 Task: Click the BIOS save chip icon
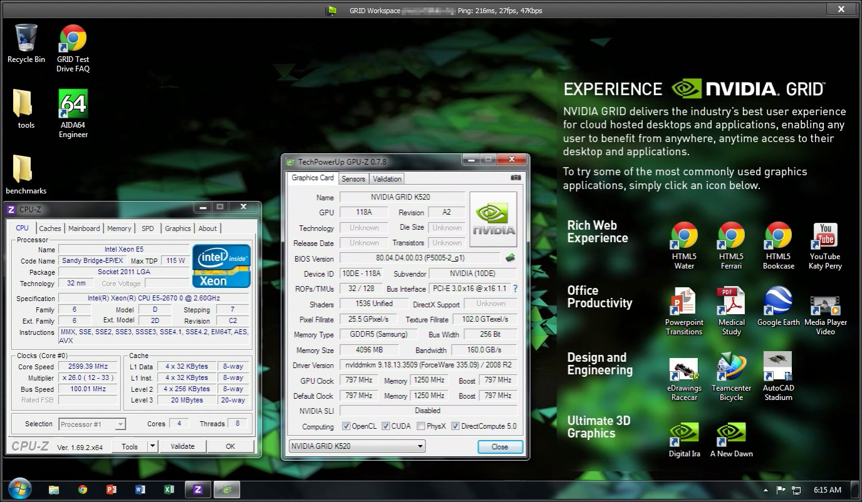(511, 258)
